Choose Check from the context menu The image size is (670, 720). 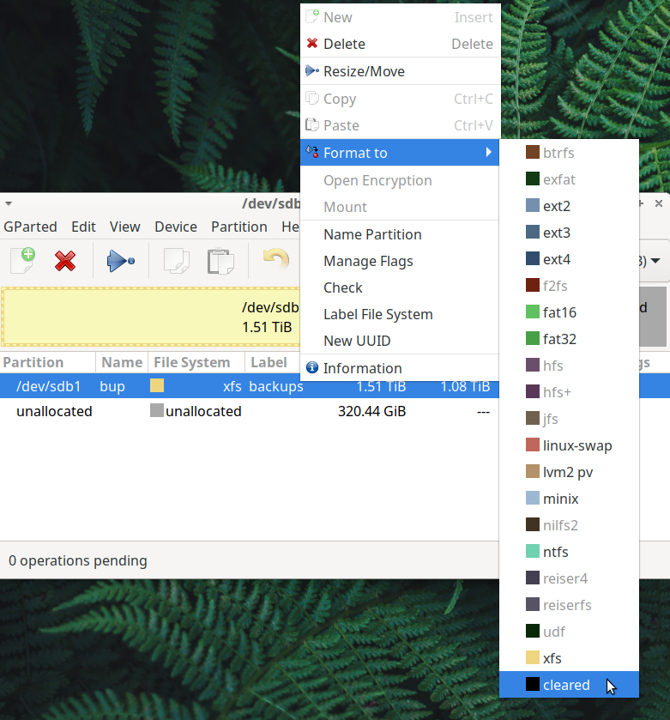click(400, 287)
